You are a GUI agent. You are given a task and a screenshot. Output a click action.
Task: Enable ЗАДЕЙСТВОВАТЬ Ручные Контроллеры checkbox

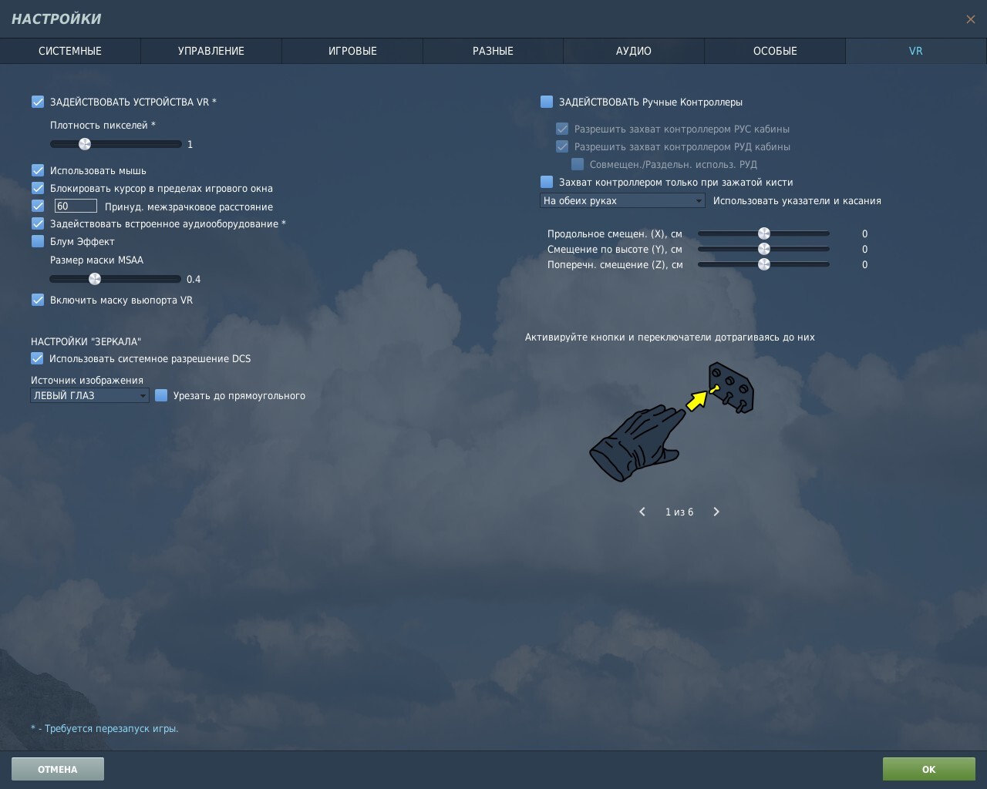[547, 102]
